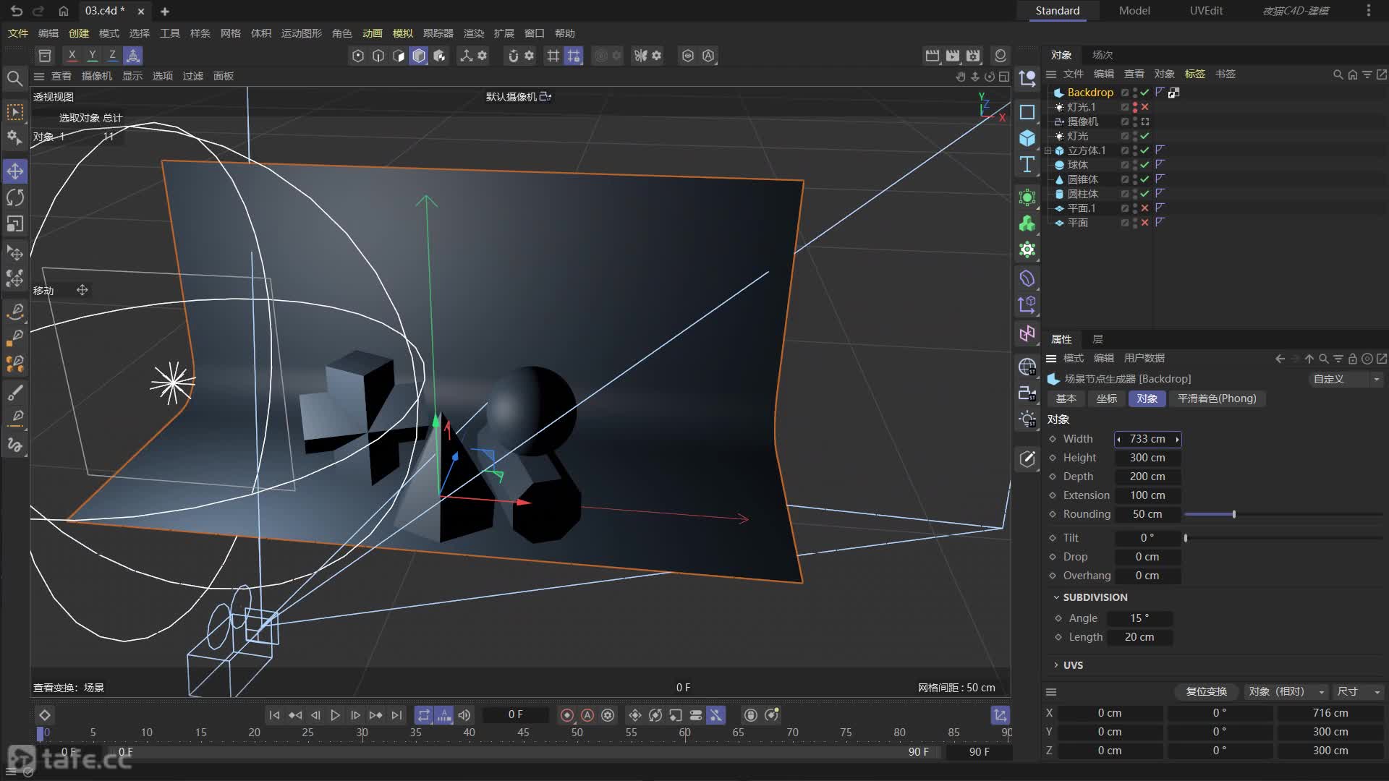Click the Redo arrow icon
Viewport: 1389px width, 781px height.
pos(38,11)
